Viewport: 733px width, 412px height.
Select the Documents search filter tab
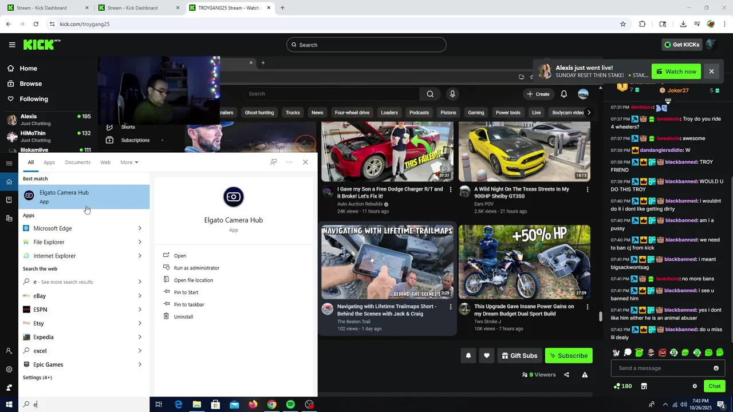[x=77, y=163]
